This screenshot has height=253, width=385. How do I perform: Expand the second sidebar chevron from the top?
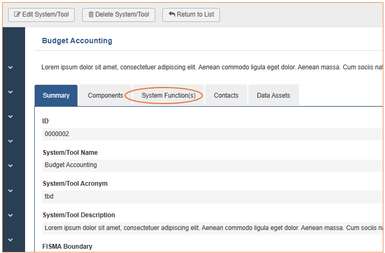tap(10, 92)
